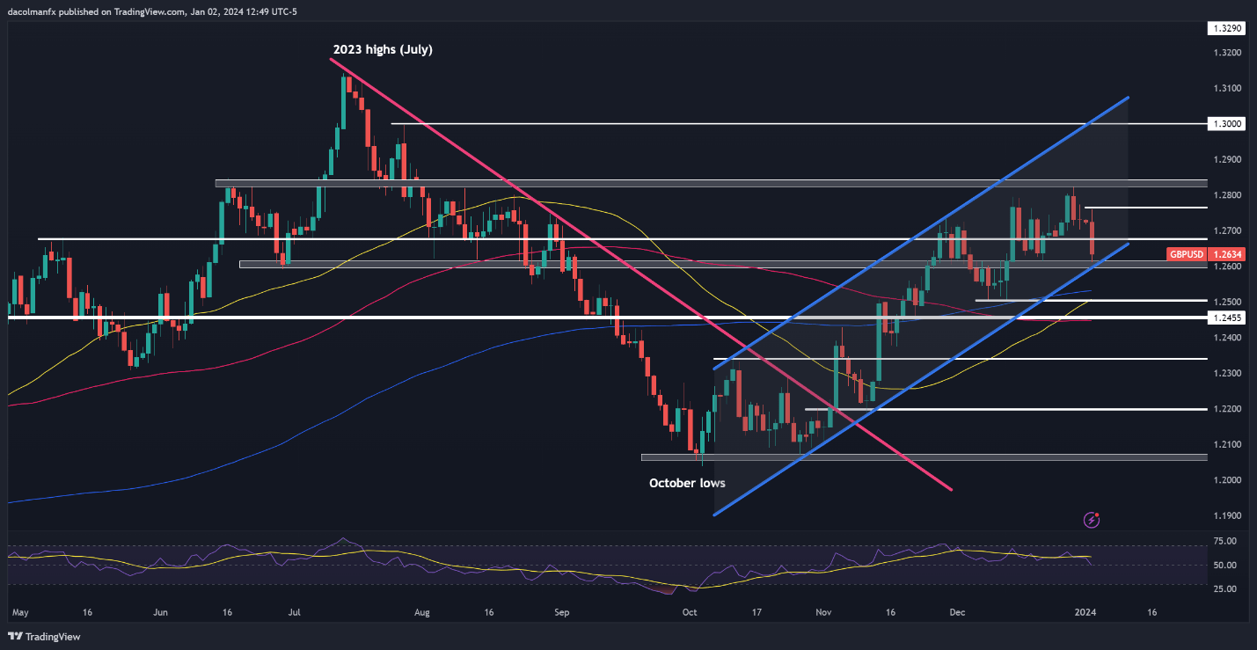Click the GBPUSD symbol price label
Image resolution: width=1257 pixels, height=650 pixels.
pos(1186,254)
